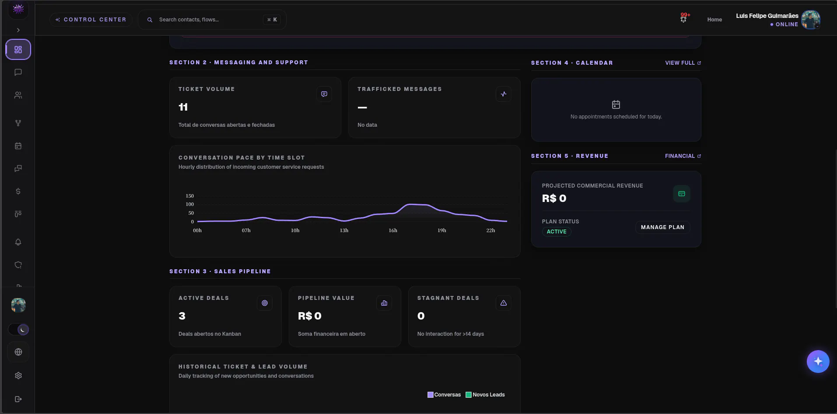This screenshot has height=414, width=837.
Task: Click the Trafficked Messages activity icon
Action: point(504,94)
